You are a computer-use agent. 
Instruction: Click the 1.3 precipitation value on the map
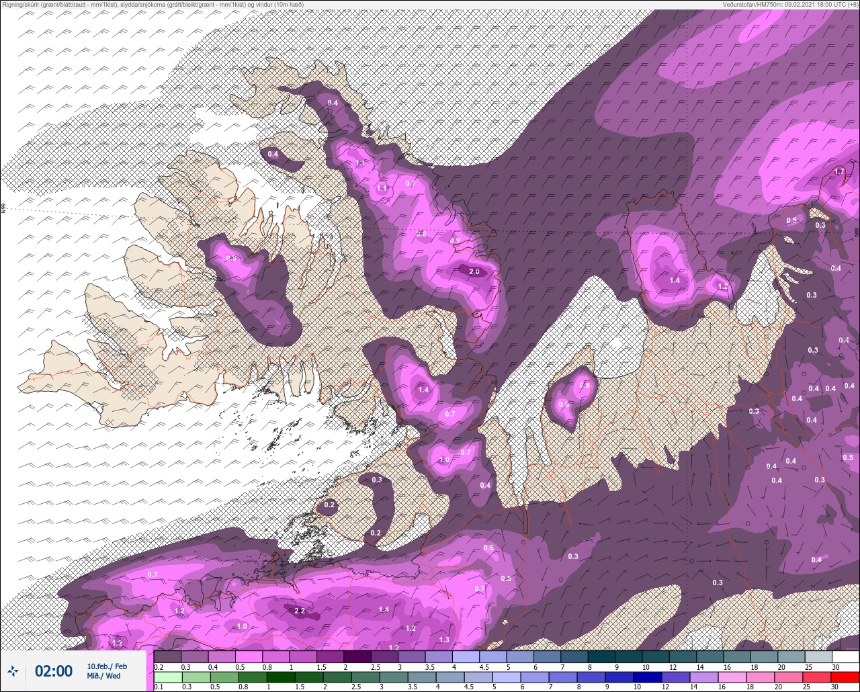pyautogui.click(x=443, y=640)
